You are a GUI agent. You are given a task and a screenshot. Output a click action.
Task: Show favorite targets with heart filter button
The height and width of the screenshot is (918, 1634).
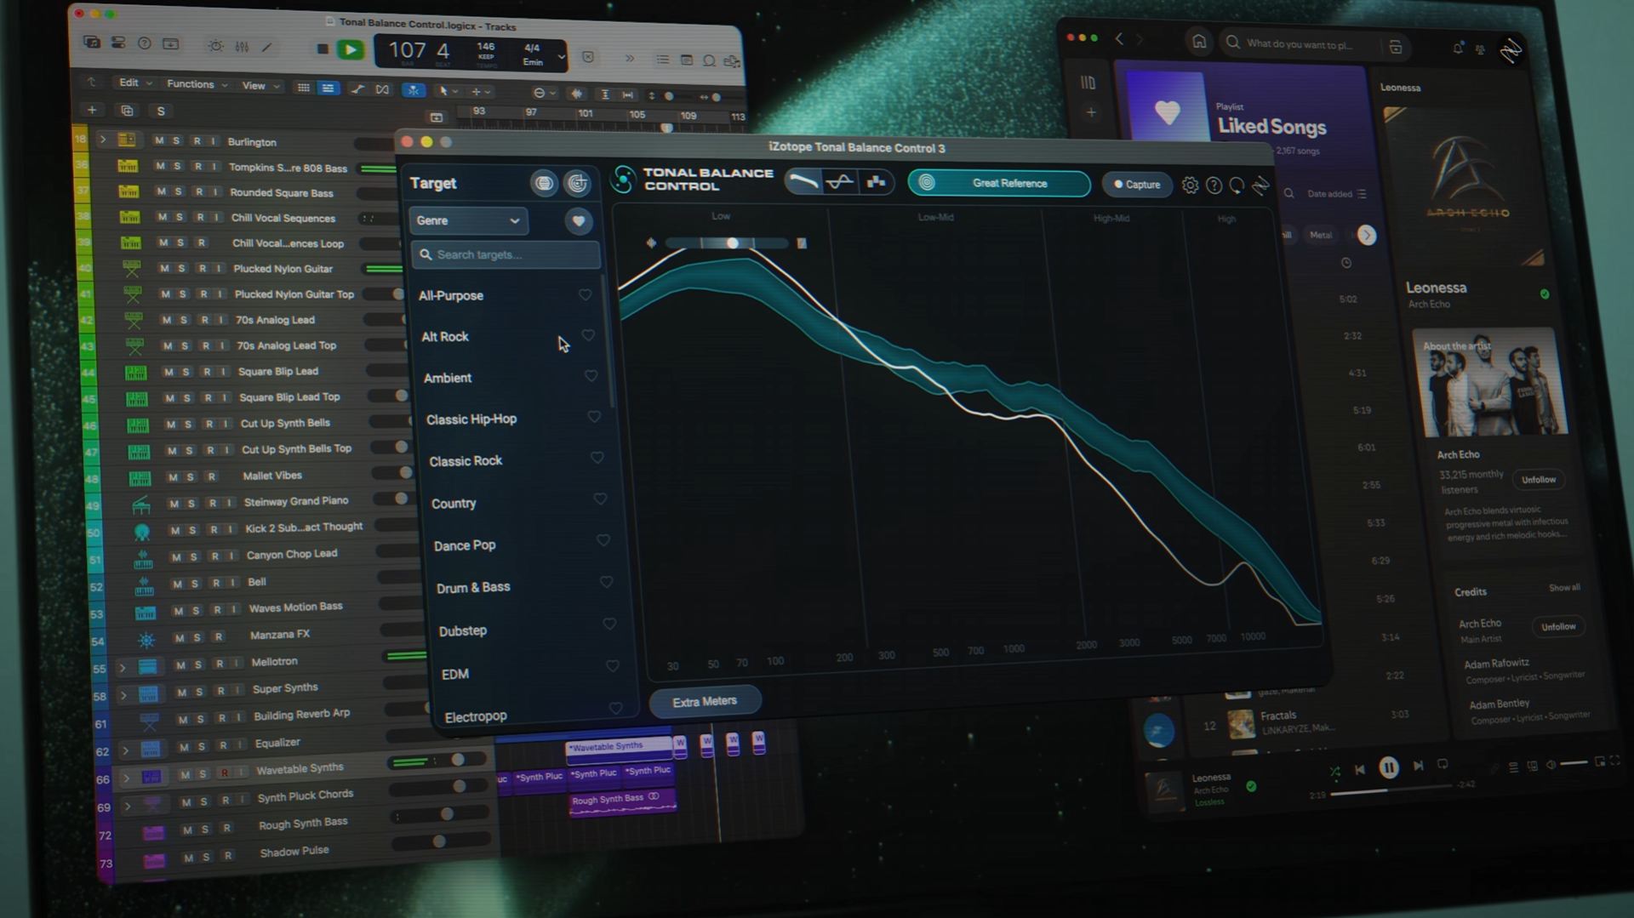pos(578,221)
